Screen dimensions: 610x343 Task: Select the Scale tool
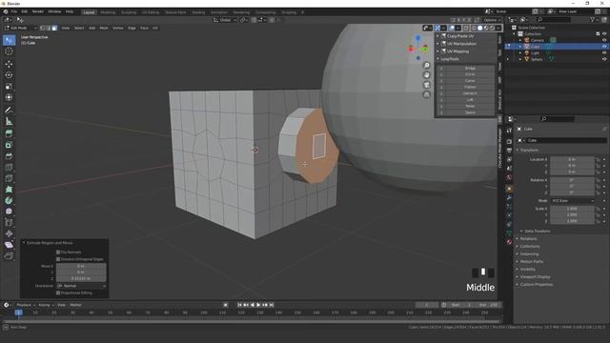[9, 87]
